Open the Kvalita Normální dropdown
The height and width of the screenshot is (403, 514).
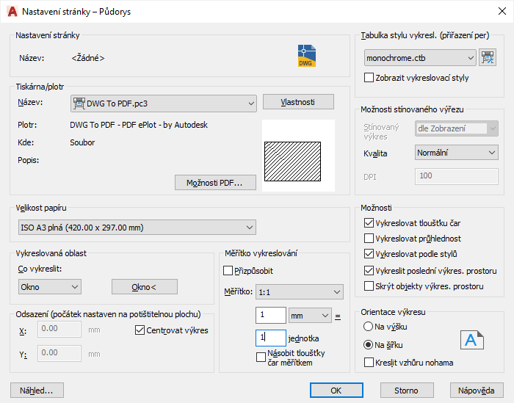[x=456, y=153]
